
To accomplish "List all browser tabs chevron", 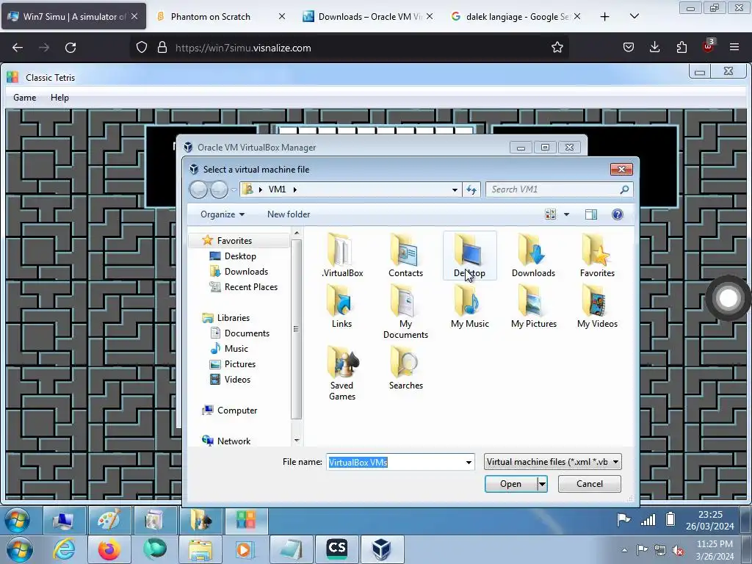I will [x=634, y=16].
